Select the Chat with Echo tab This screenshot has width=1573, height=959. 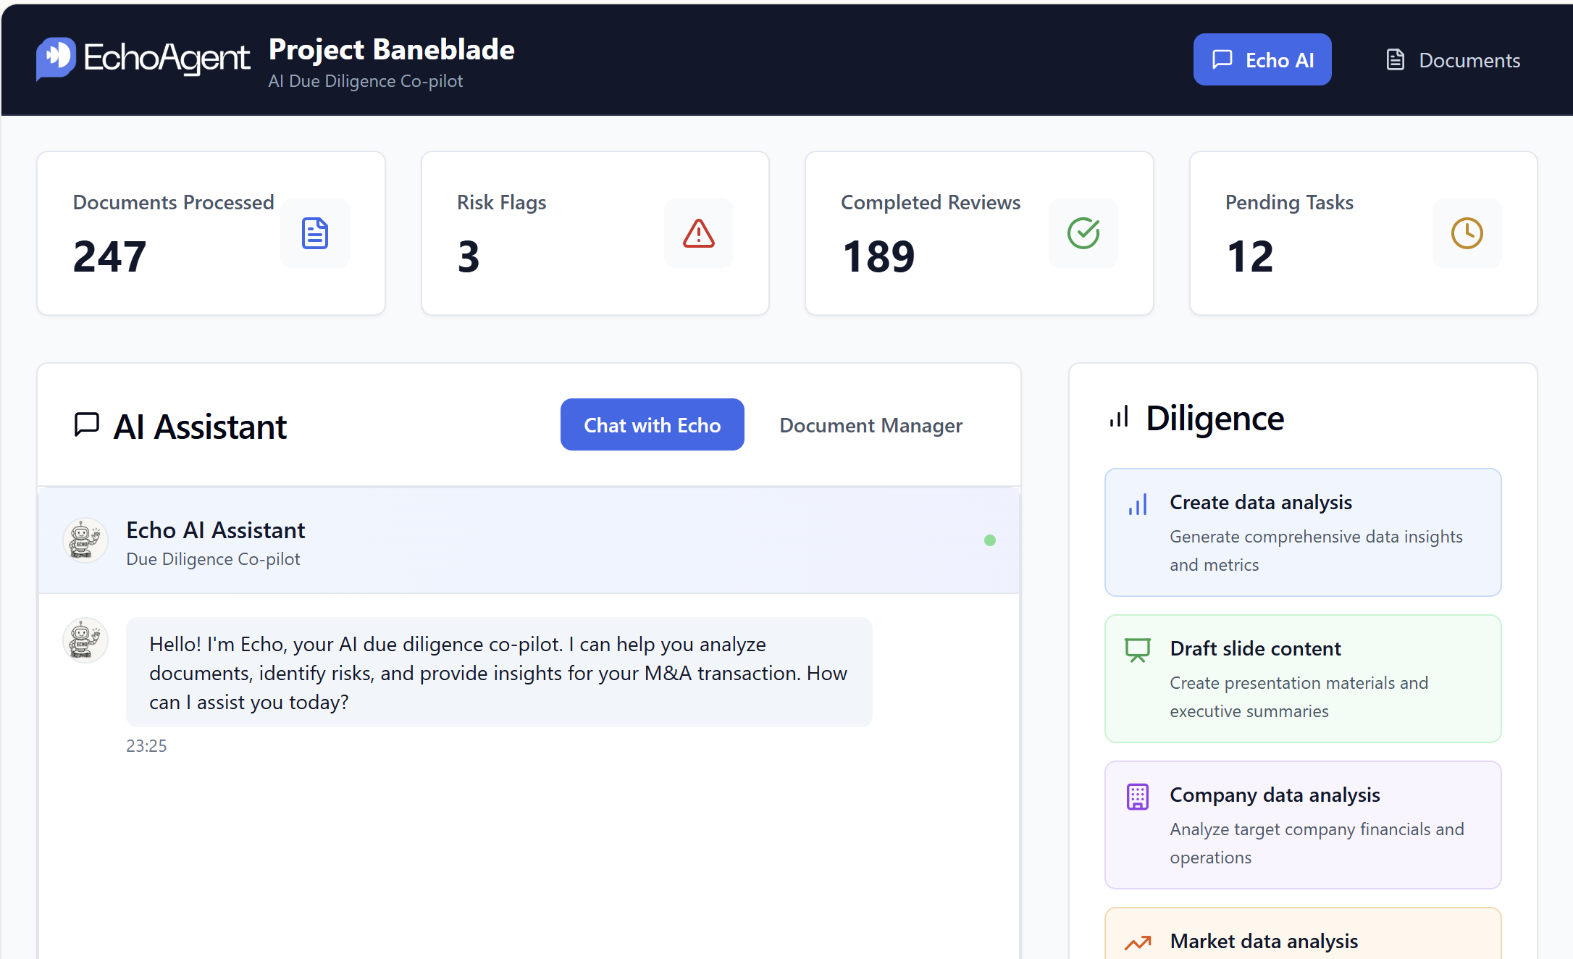653,424
